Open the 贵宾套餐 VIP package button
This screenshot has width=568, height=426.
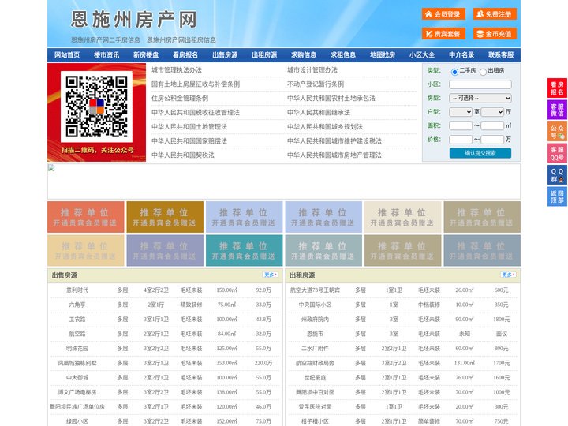443,34
